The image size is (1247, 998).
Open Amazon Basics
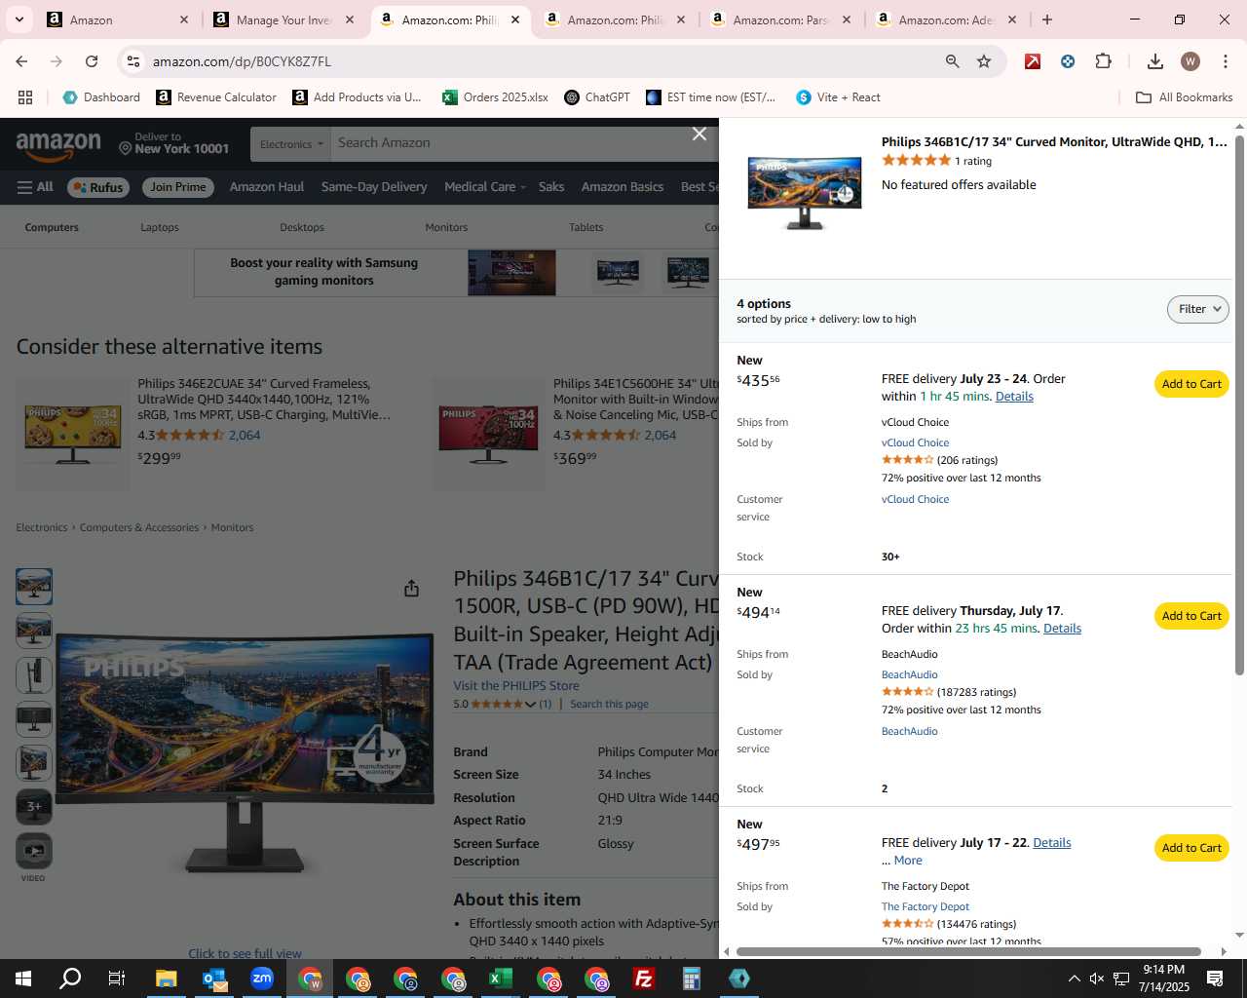click(623, 187)
